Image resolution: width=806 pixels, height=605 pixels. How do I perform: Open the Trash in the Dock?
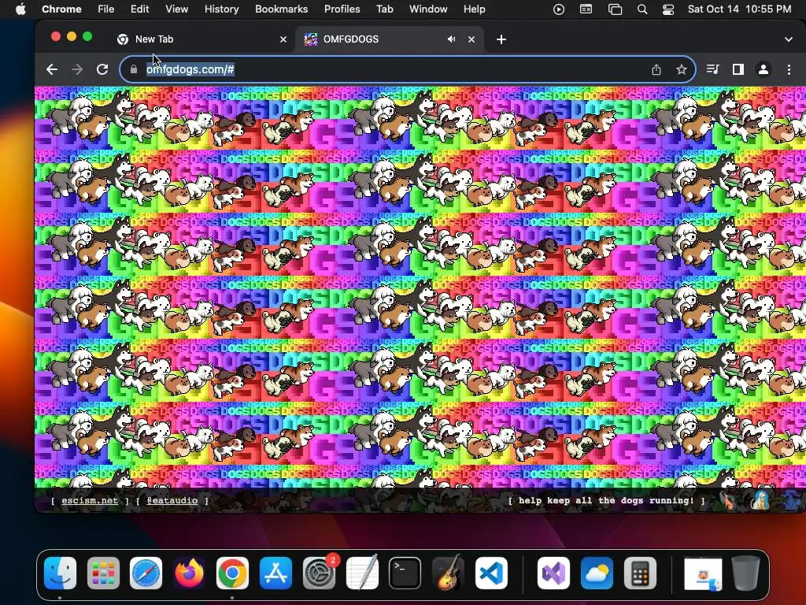746,573
